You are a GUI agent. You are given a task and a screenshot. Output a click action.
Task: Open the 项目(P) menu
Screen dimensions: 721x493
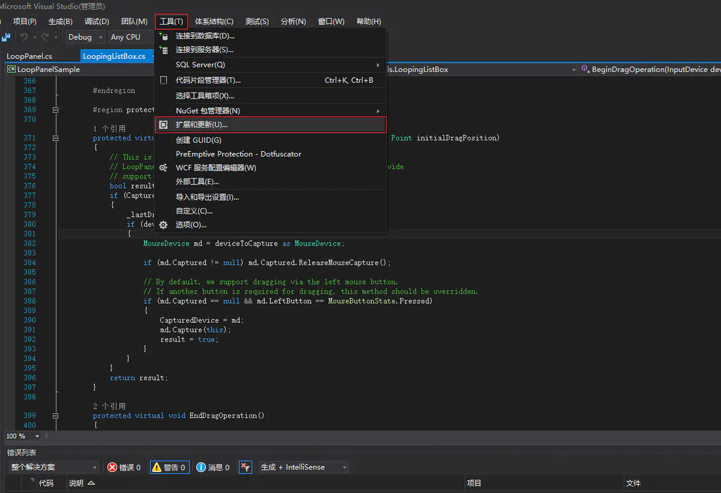point(25,22)
